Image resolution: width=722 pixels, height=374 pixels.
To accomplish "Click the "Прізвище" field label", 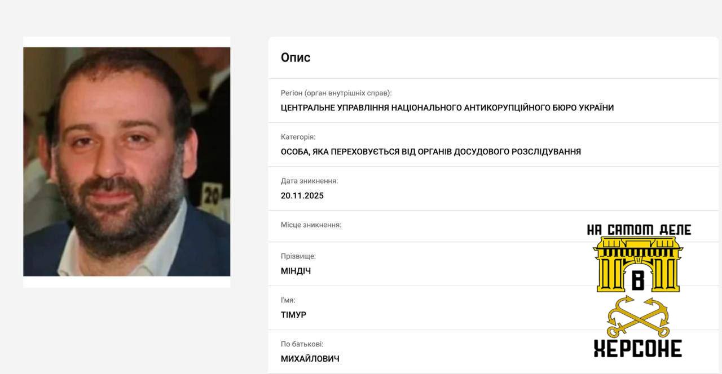I will [298, 256].
